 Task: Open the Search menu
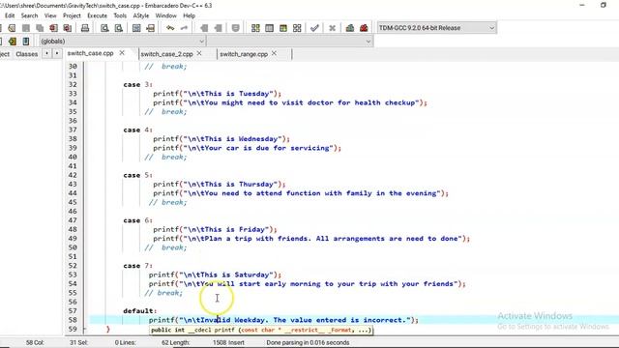pyautogui.click(x=29, y=15)
